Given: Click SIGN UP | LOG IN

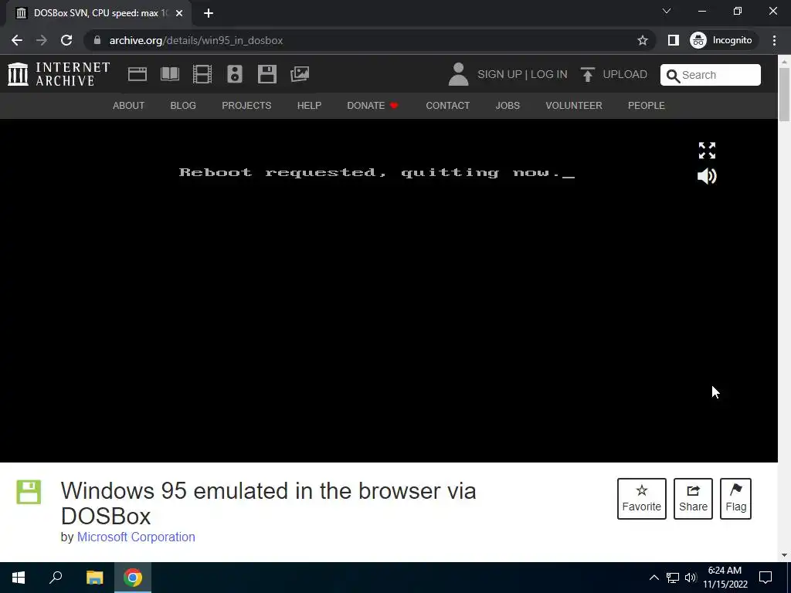Looking at the screenshot, I should coord(522,75).
